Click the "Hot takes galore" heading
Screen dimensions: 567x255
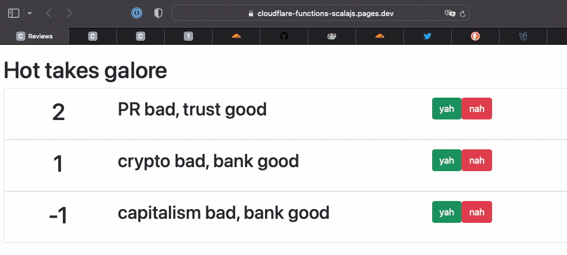[85, 71]
